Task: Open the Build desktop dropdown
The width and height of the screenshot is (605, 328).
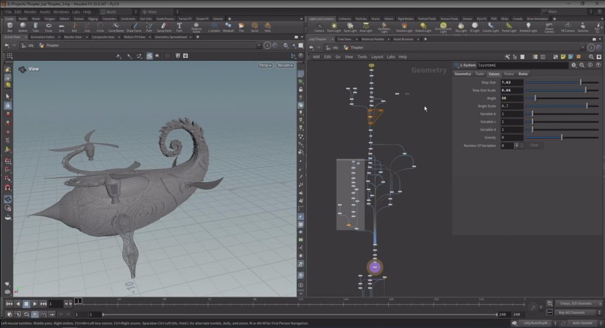Action: 119,12
